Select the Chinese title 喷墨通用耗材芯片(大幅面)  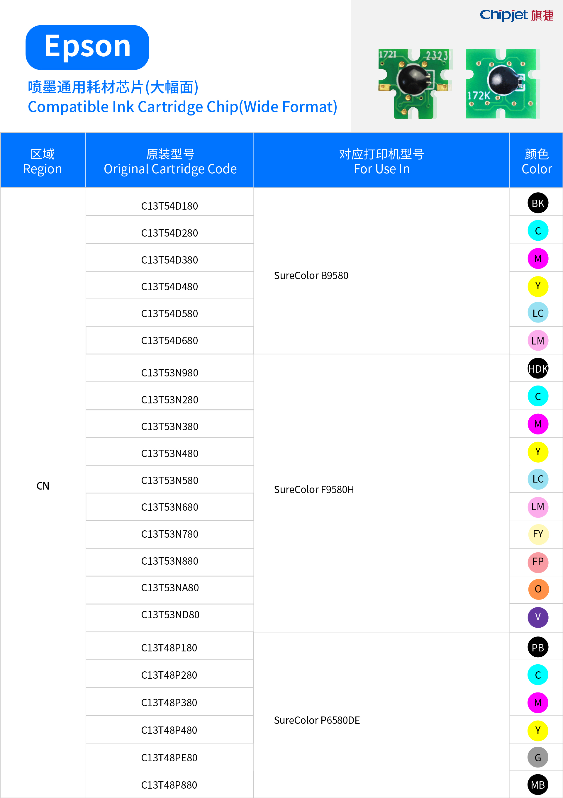pyautogui.click(x=113, y=87)
